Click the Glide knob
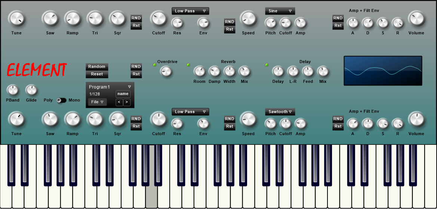The width and height of the screenshot is (437, 209). (x=31, y=90)
